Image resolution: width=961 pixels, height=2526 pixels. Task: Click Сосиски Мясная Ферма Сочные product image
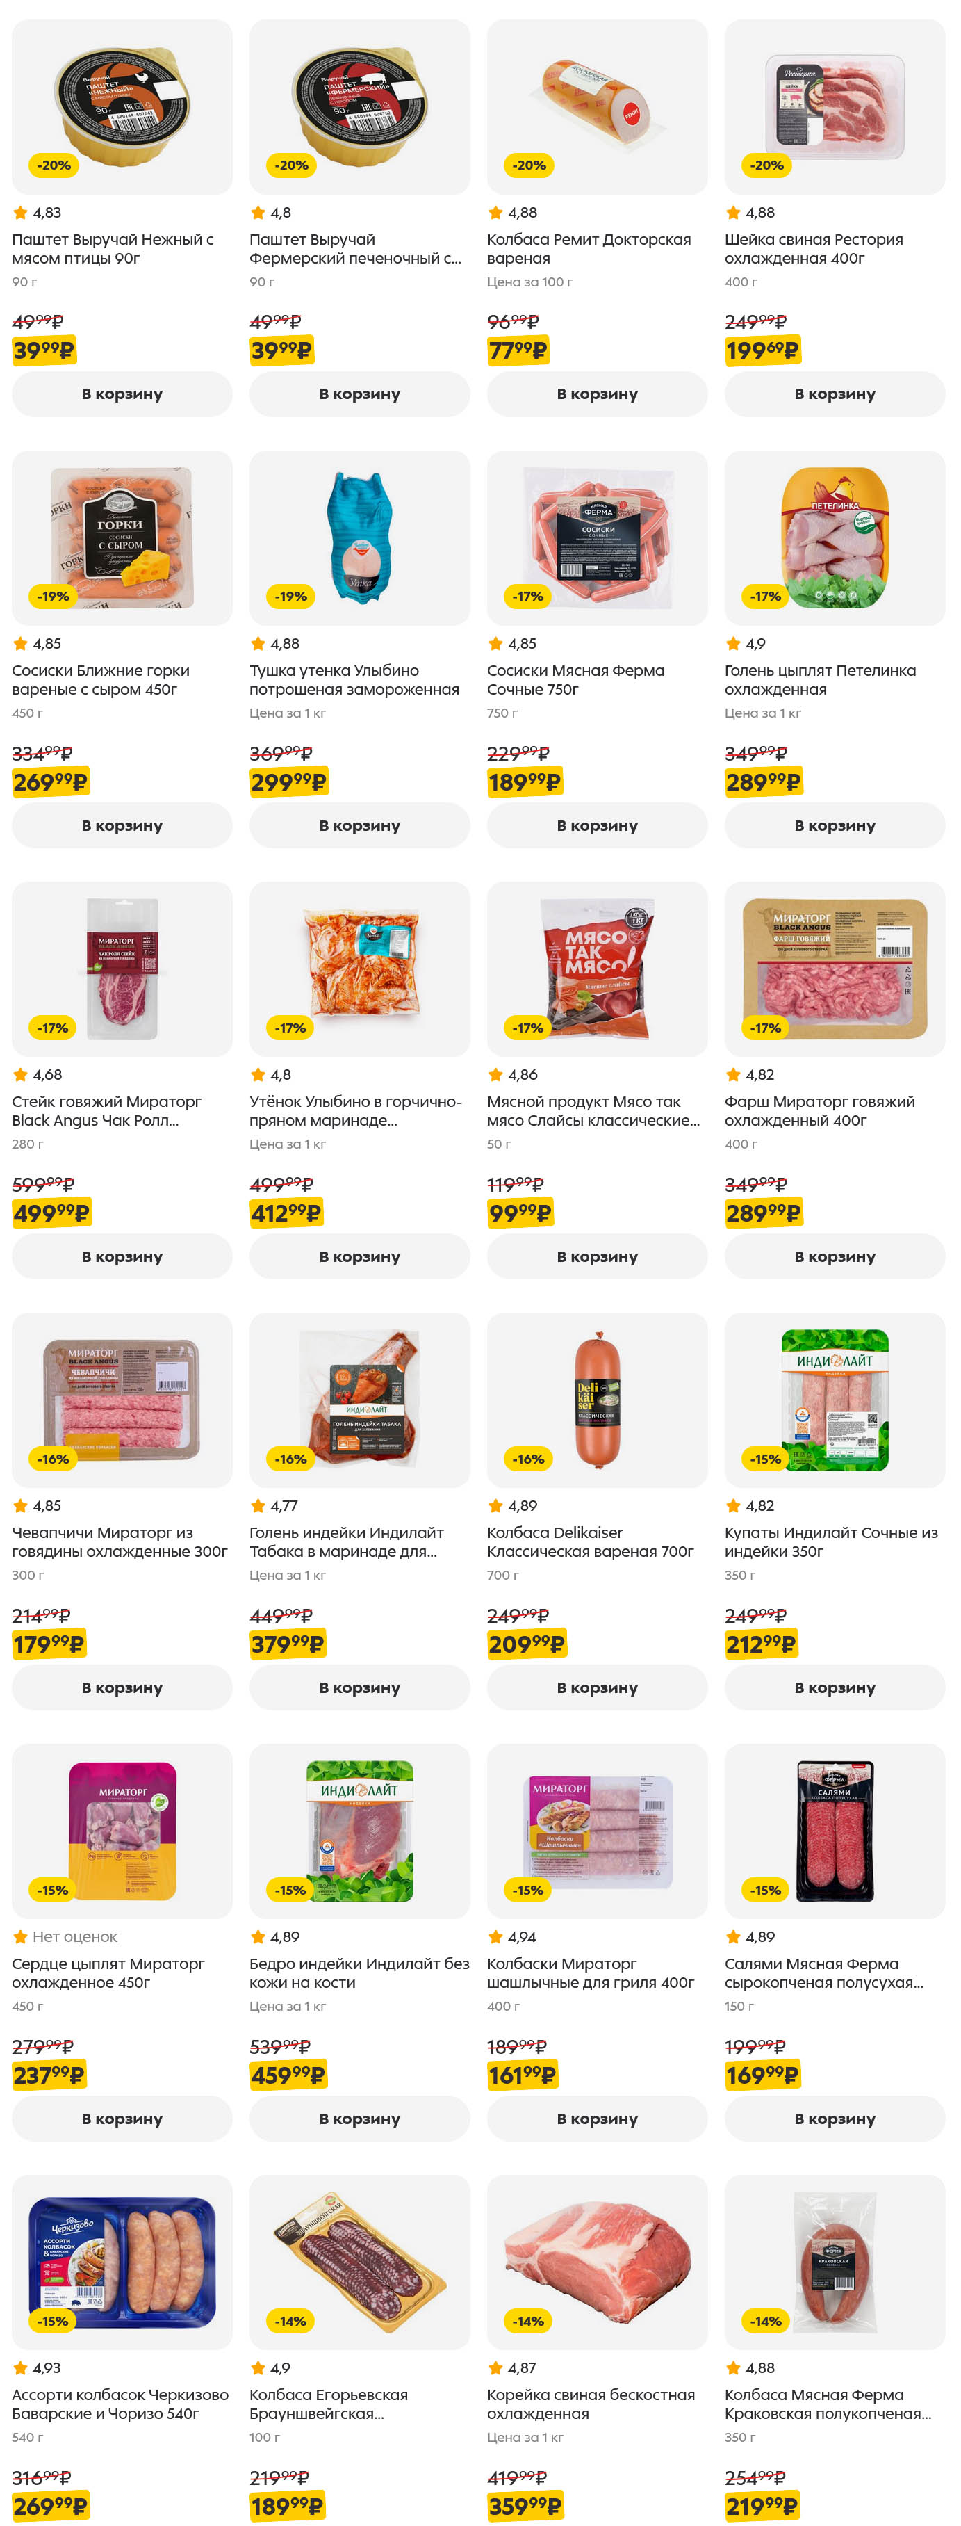click(x=597, y=537)
